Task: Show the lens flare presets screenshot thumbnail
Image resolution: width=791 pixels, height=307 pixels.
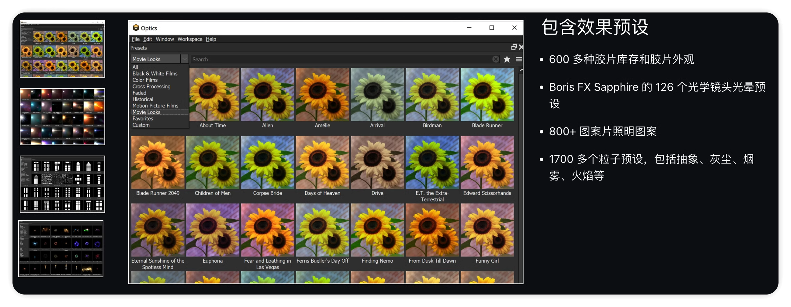Action: (x=62, y=116)
